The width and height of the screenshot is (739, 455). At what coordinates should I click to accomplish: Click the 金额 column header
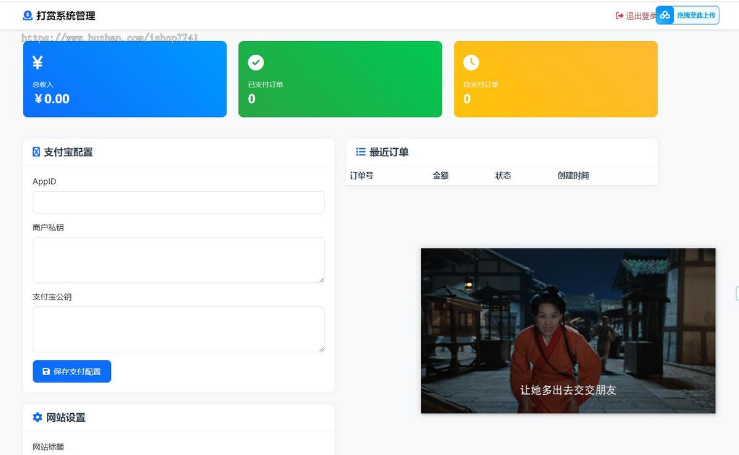point(441,176)
